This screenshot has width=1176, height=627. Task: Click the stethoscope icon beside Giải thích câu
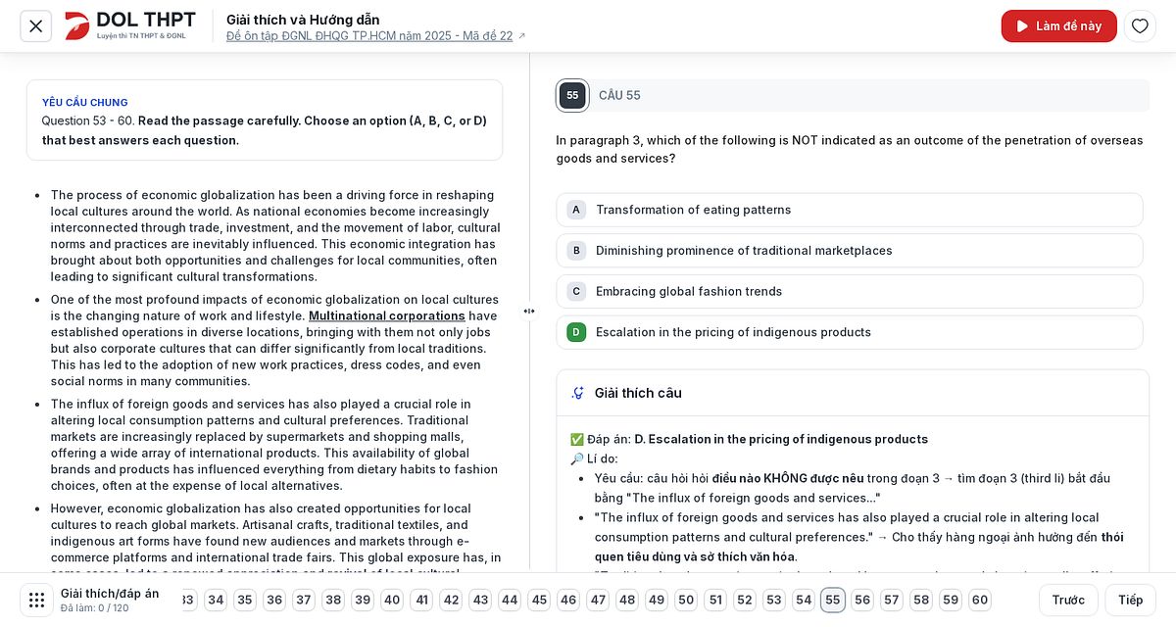tap(577, 393)
